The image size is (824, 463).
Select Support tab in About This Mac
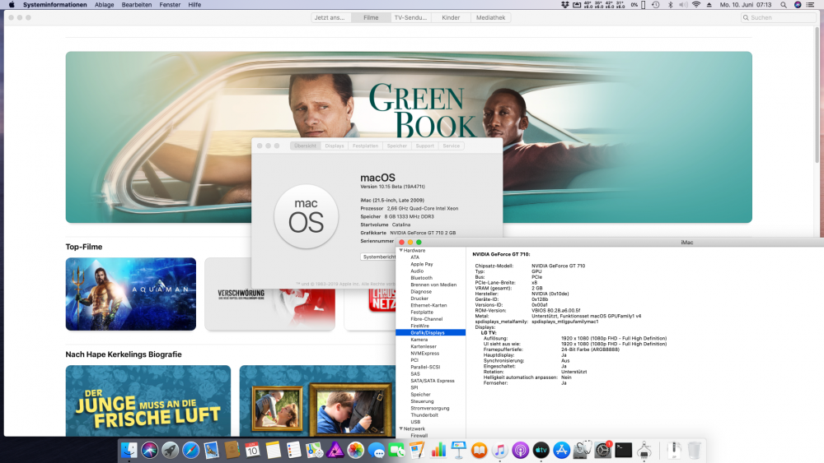424,146
